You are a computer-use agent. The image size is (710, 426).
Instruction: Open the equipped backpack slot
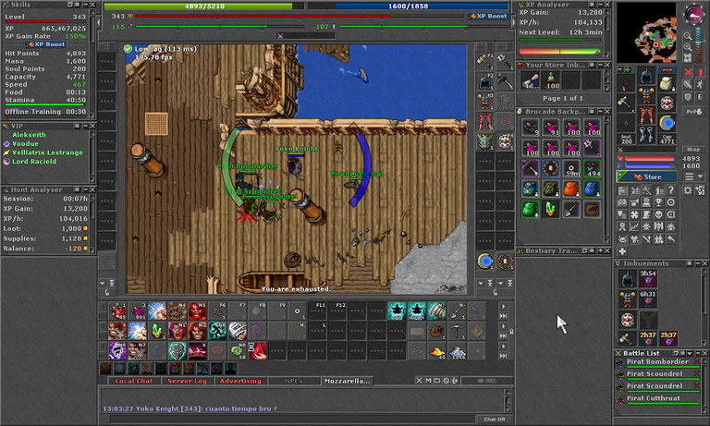coord(667,83)
